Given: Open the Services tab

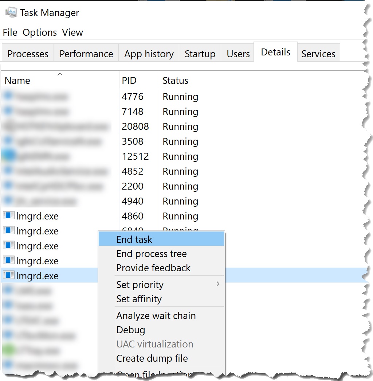Looking at the screenshot, I should point(318,54).
